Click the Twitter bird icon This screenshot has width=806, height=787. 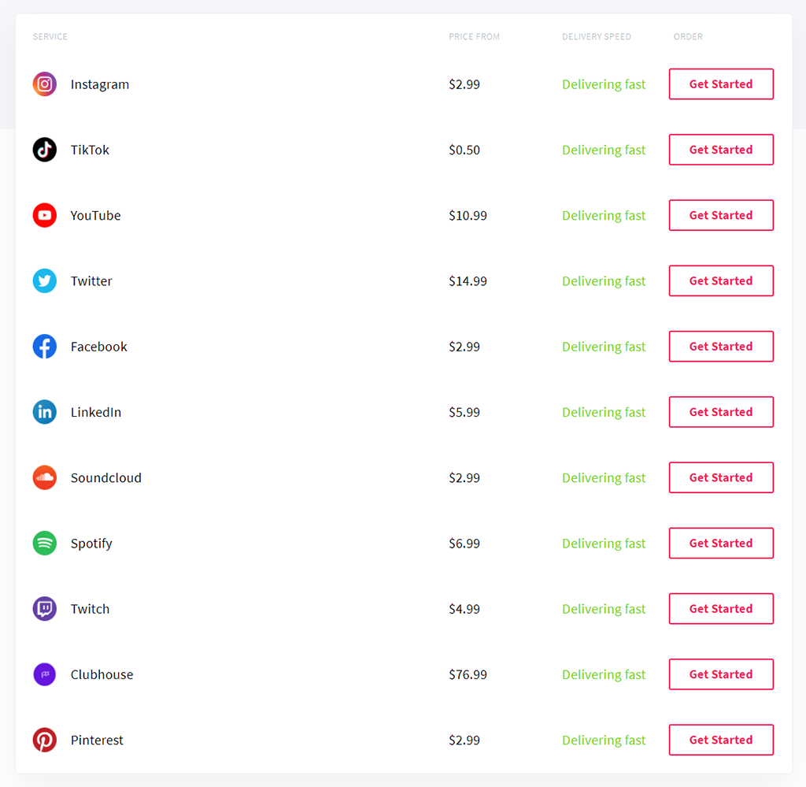(45, 281)
